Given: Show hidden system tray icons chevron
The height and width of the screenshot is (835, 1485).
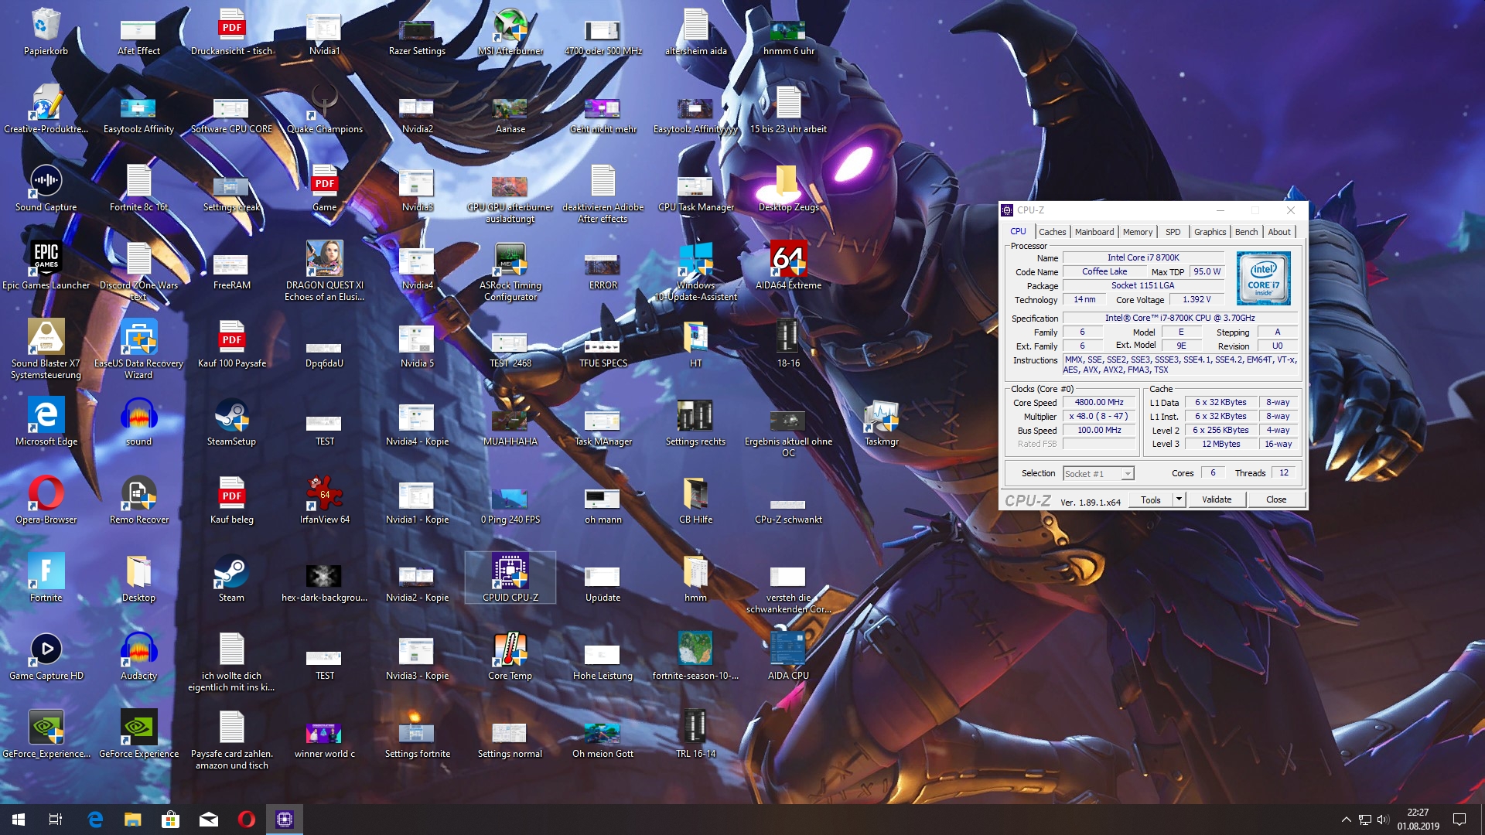Looking at the screenshot, I should coord(1346,820).
